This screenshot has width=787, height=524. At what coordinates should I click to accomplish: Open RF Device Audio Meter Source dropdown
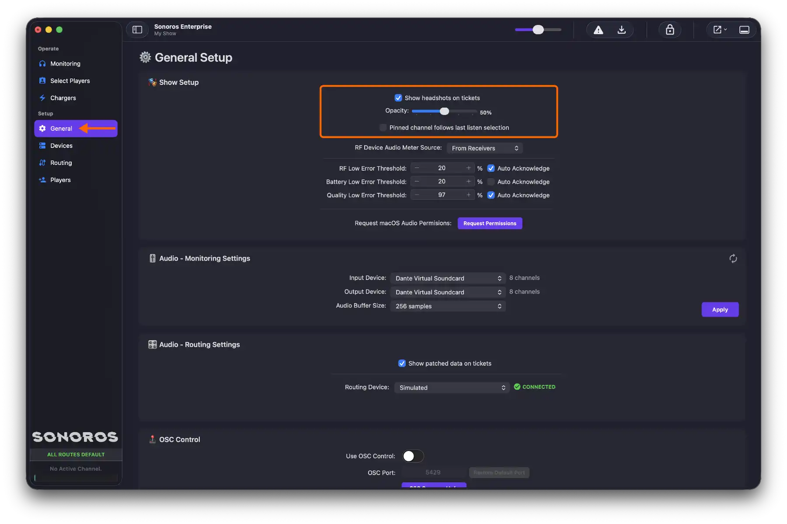click(x=484, y=148)
